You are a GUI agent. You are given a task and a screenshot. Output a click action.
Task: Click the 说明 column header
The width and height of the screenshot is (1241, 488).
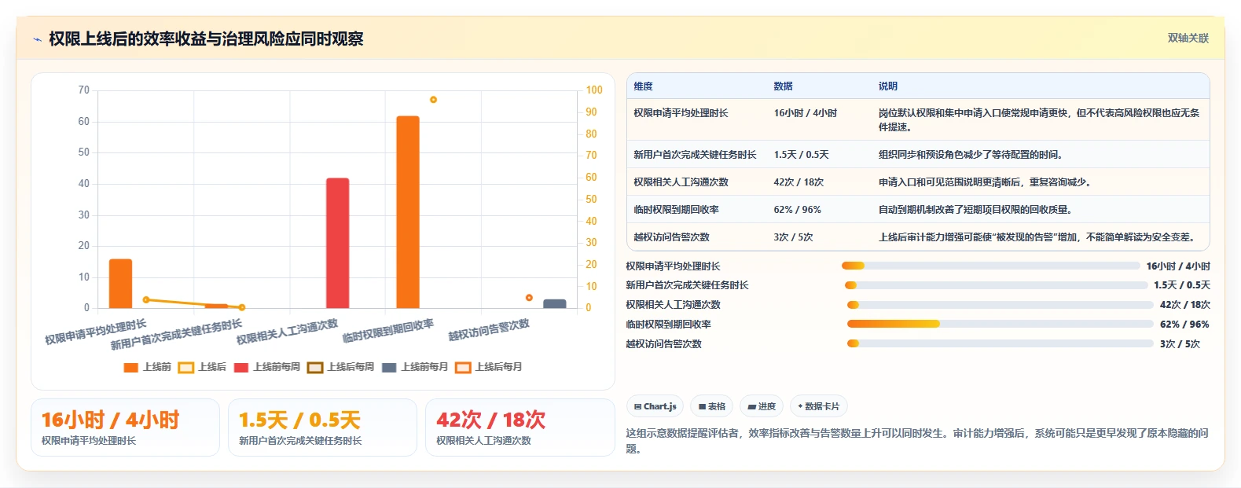tap(887, 86)
